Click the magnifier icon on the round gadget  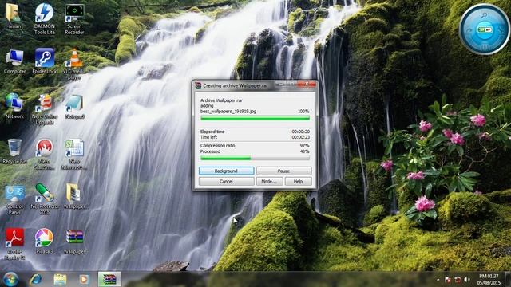click(x=485, y=15)
